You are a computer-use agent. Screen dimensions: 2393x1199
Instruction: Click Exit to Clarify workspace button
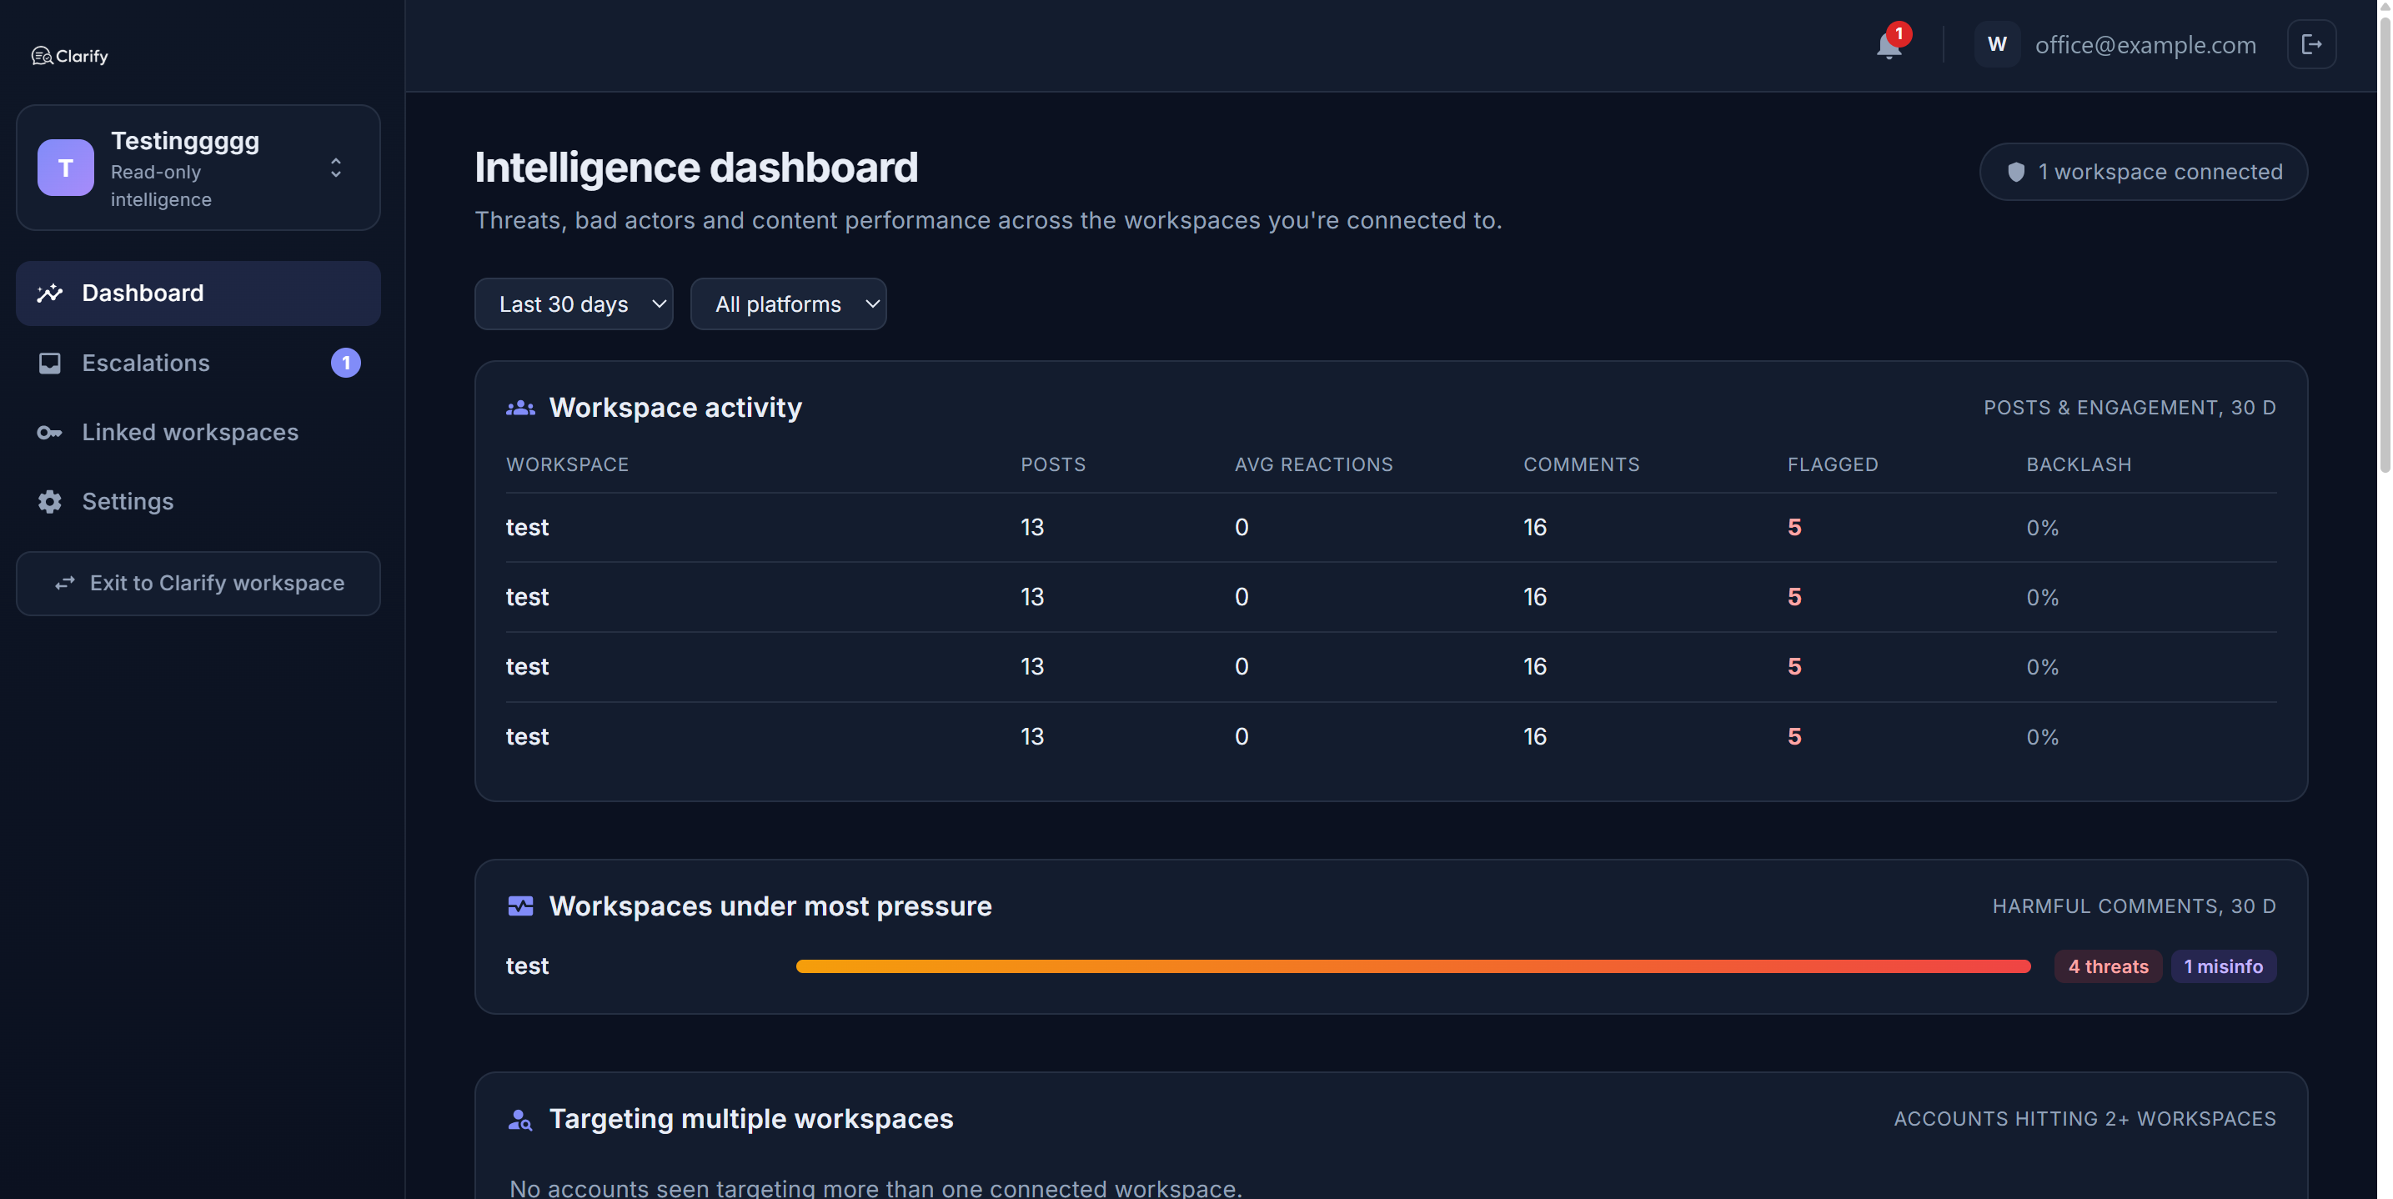click(198, 584)
